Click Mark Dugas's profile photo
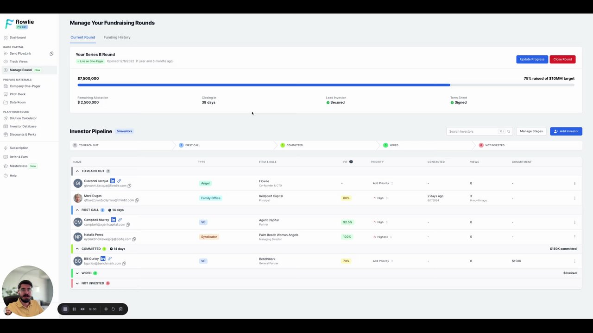 tap(78, 198)
